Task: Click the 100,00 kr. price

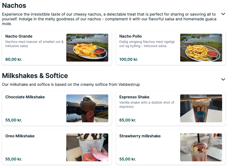Action: tap(129, 59)
